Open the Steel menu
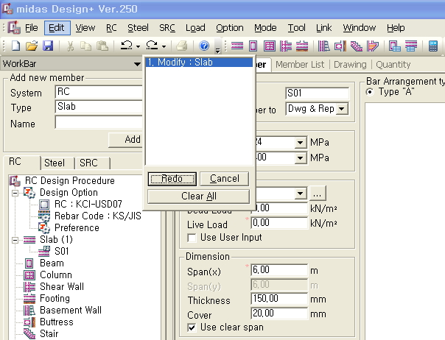The height and width of the screenshot is (340, 445). click(x=138, y=28)
